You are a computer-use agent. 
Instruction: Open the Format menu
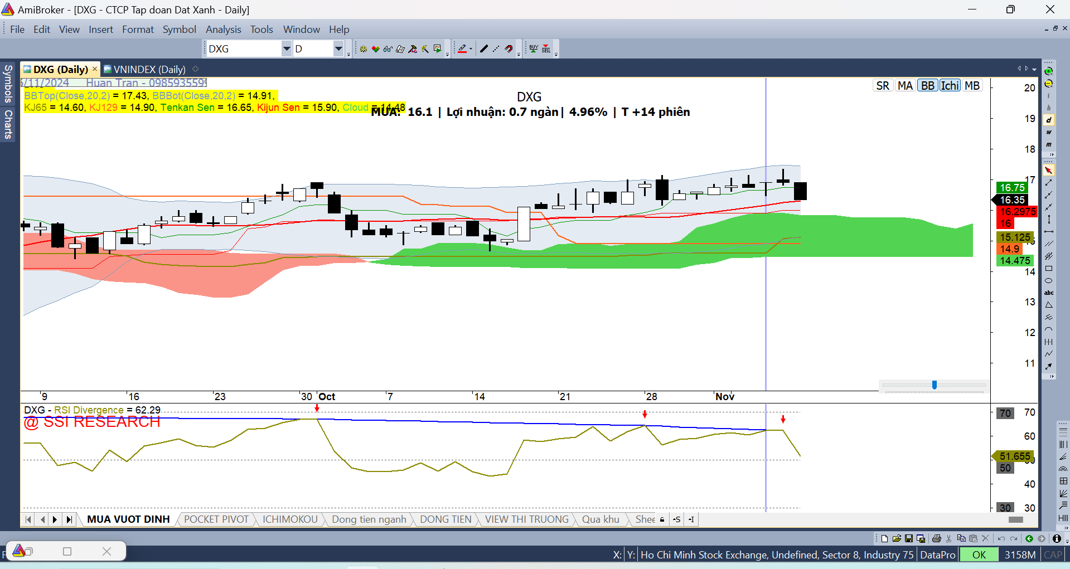(138, 30)
